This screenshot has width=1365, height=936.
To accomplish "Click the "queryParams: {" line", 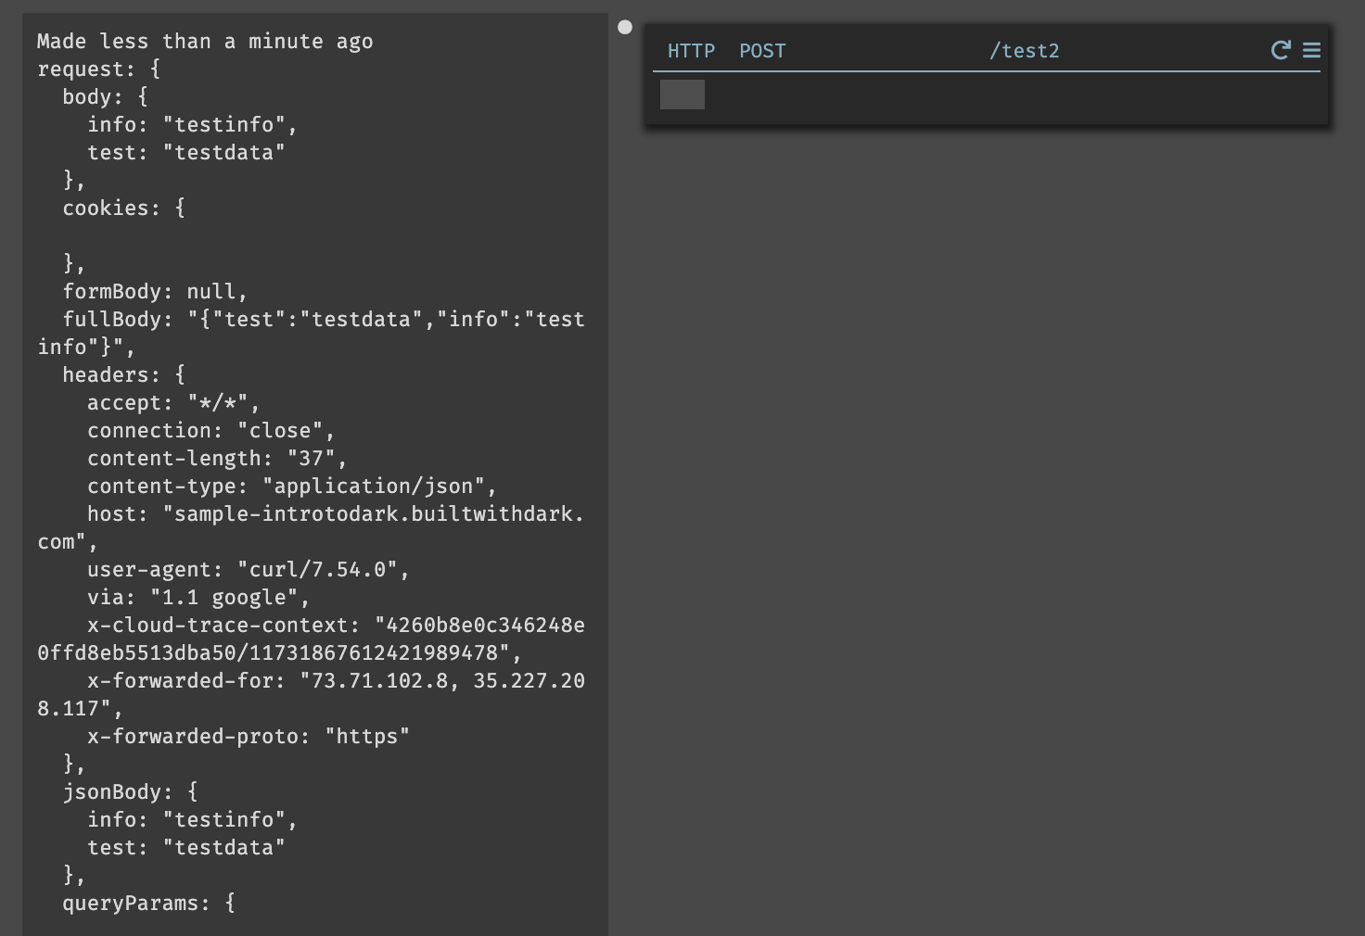I will [x=148, y=904].
